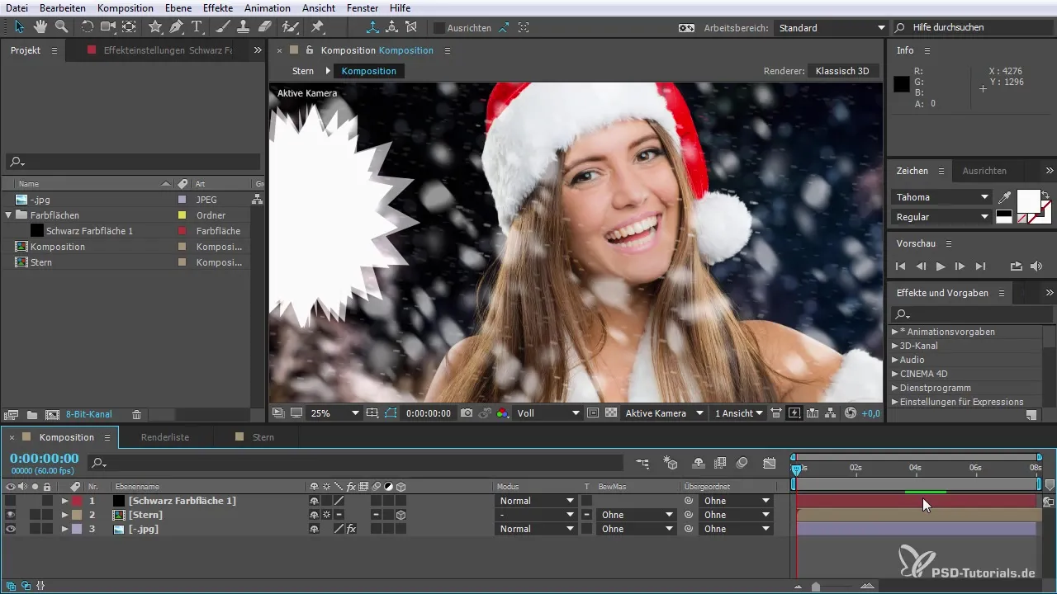This screenshot has width=1057, height=594.
Task: Select the Brush tool
Action: click(223, 26)
